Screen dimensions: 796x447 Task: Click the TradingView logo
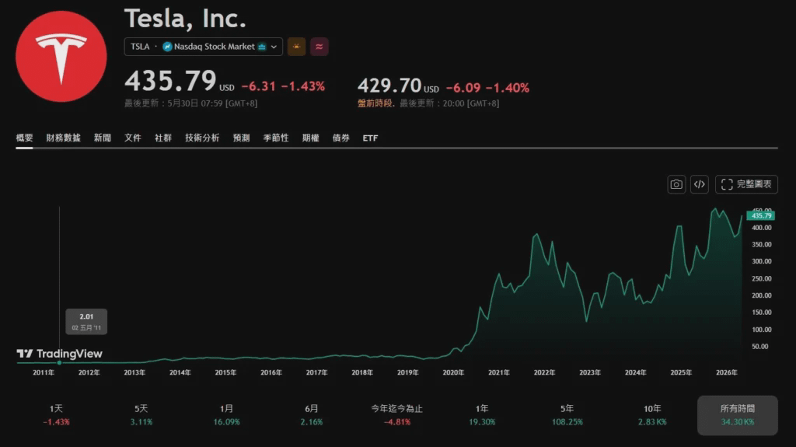coord(59,354)
